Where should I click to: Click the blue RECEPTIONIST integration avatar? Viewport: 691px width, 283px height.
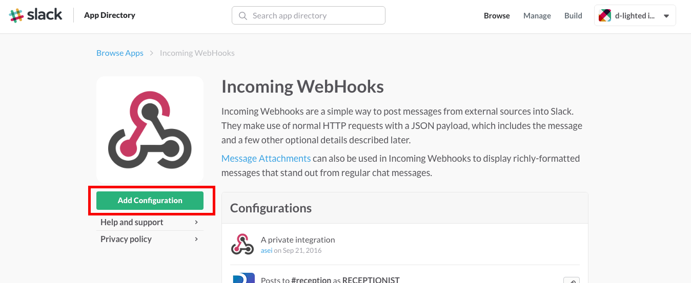pyautogui.click(x=242, y=279)
